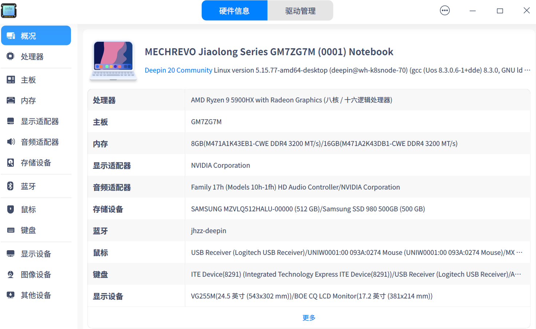
Task: Click the 图像设备 camera icon
Action: click(x=11, y=274)
